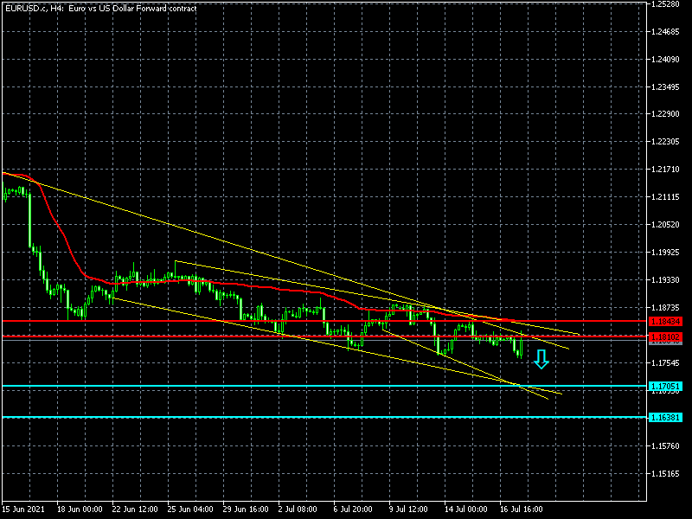This screenshot has height=519, width=692.
Task: Select the lowest cyan horizontal line
Action: tap(320, 417)
